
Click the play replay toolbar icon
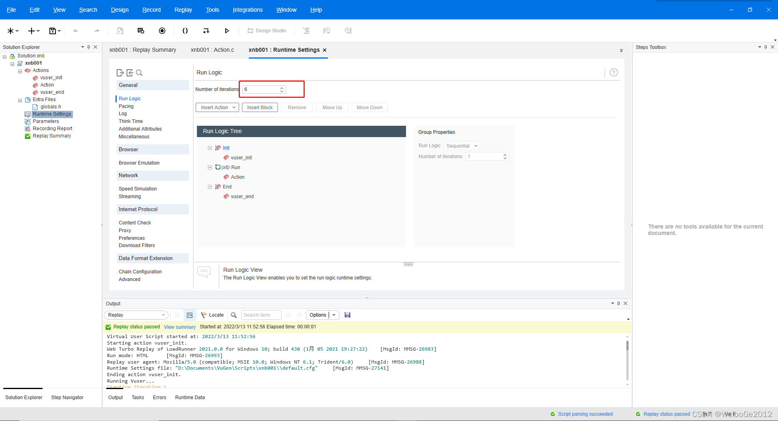pos(227,31)
